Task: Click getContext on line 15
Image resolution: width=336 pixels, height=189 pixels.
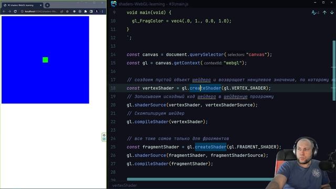Action: coord(187,63)
